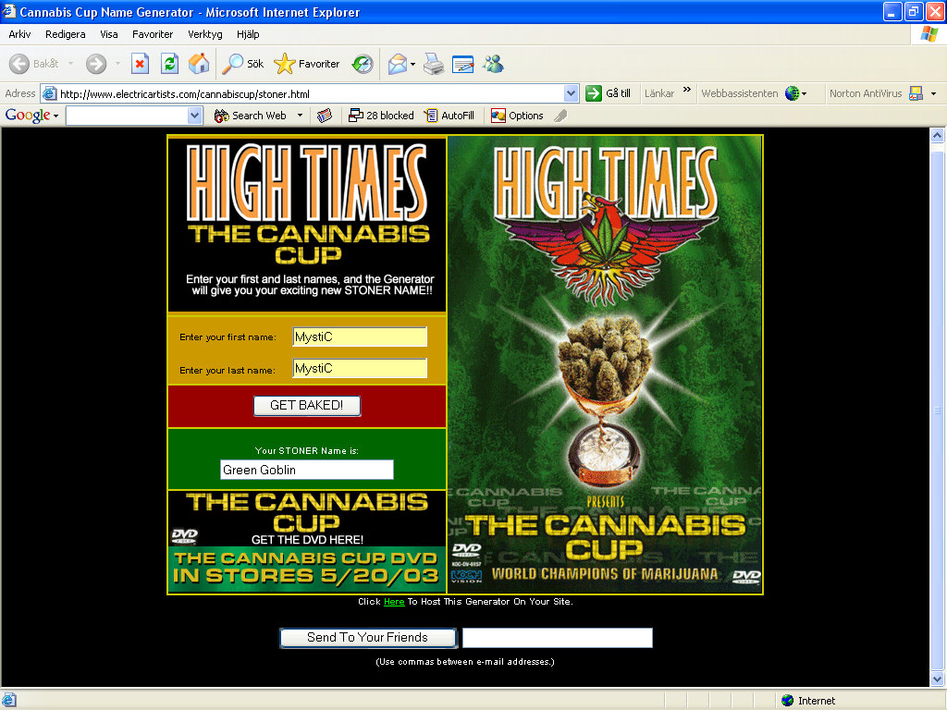Click the Edit page icon
Viewport: 947px width, 710px height.
(x=462, y=64)
